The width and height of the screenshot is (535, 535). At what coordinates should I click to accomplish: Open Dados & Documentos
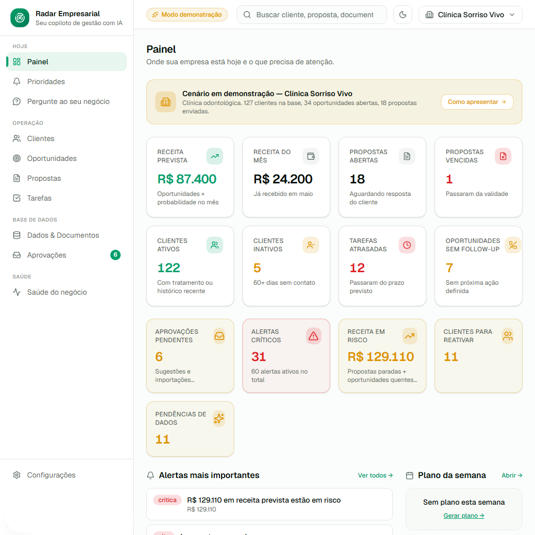(x=66, y=235)
